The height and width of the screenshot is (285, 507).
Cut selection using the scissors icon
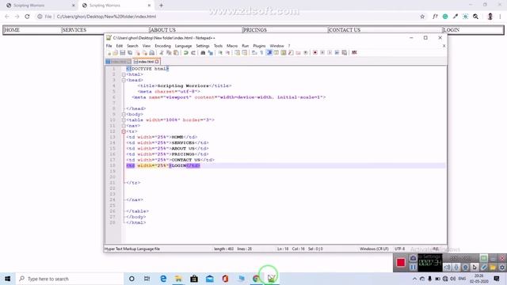coord(162,53)
